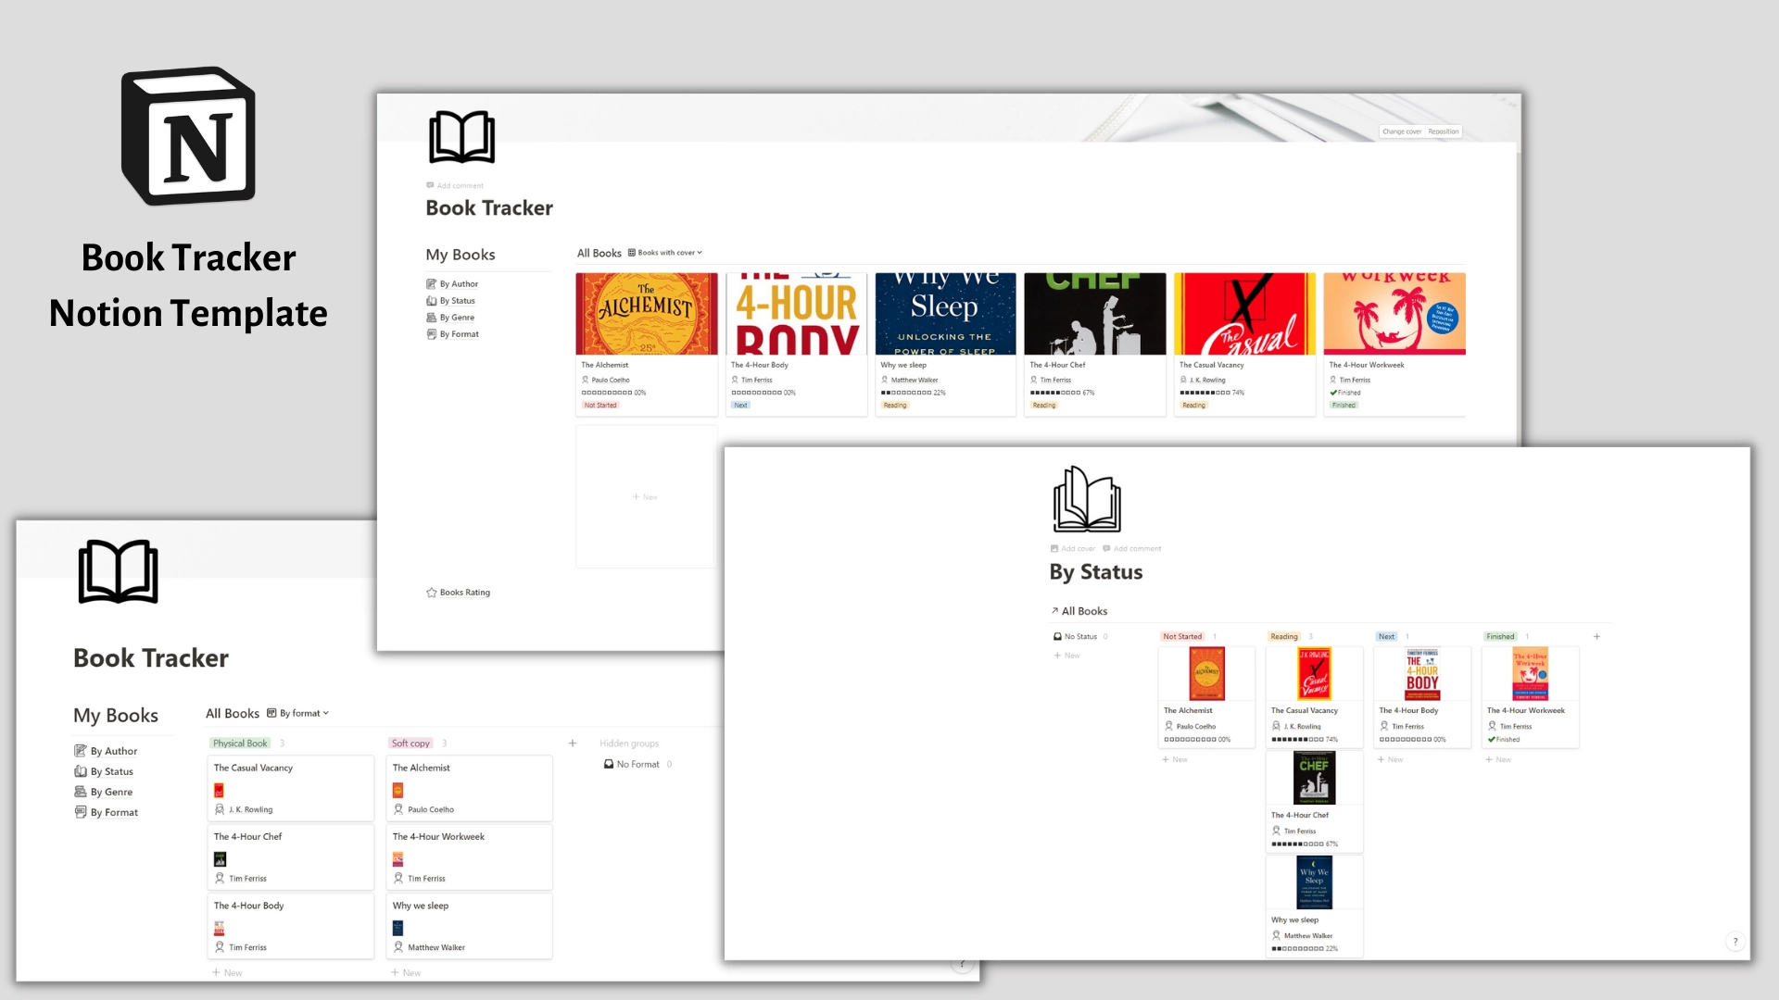
Task: Click the open book icon on Book Tracker header
Action: [461, 138]
